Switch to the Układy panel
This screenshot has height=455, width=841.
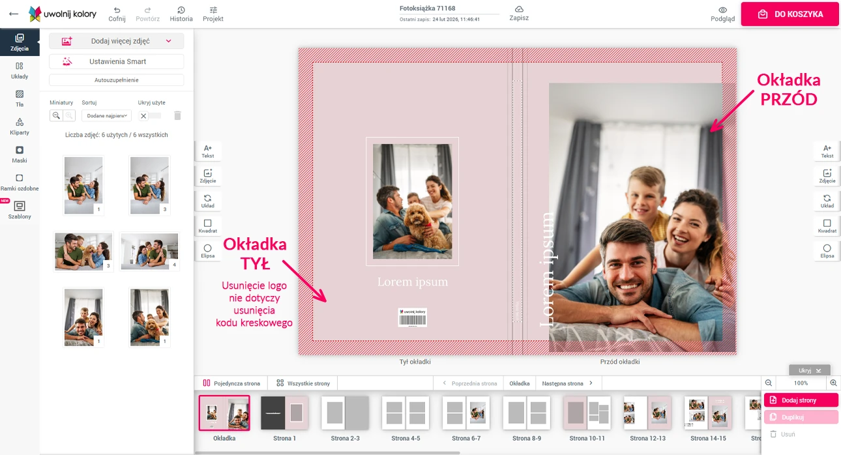point(20,70)
